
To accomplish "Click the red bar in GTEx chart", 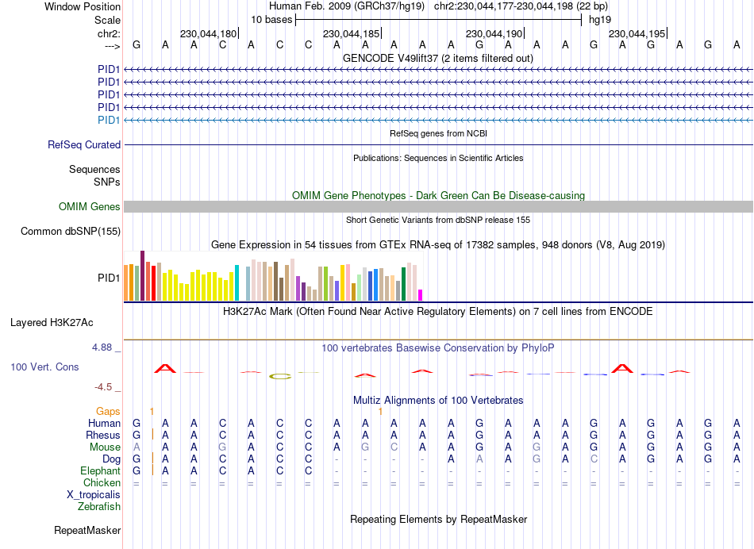I will (x=153, y=284).
